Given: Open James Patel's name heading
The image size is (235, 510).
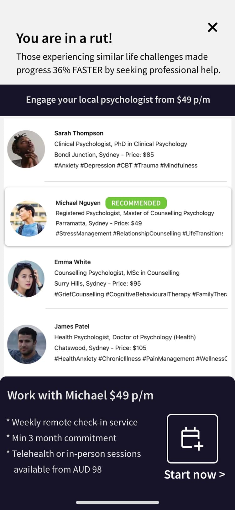Looking at the screenshot, I should pyautogui.click(x=72, y=326).
